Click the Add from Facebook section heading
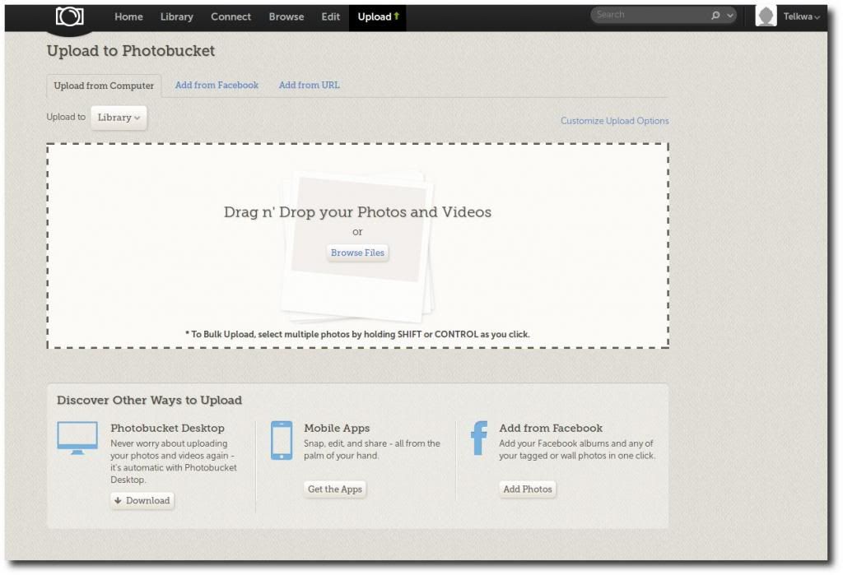Image resolution: width=843 pixels, height=575 pixels. [551, 429]
